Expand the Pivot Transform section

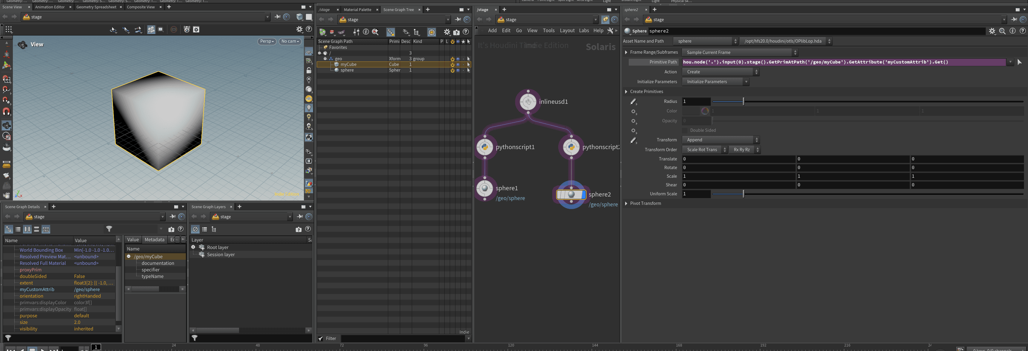(x=626, y=204)
